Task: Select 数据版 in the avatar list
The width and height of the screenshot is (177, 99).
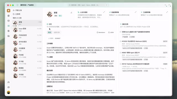Action: tap(27, 69)
